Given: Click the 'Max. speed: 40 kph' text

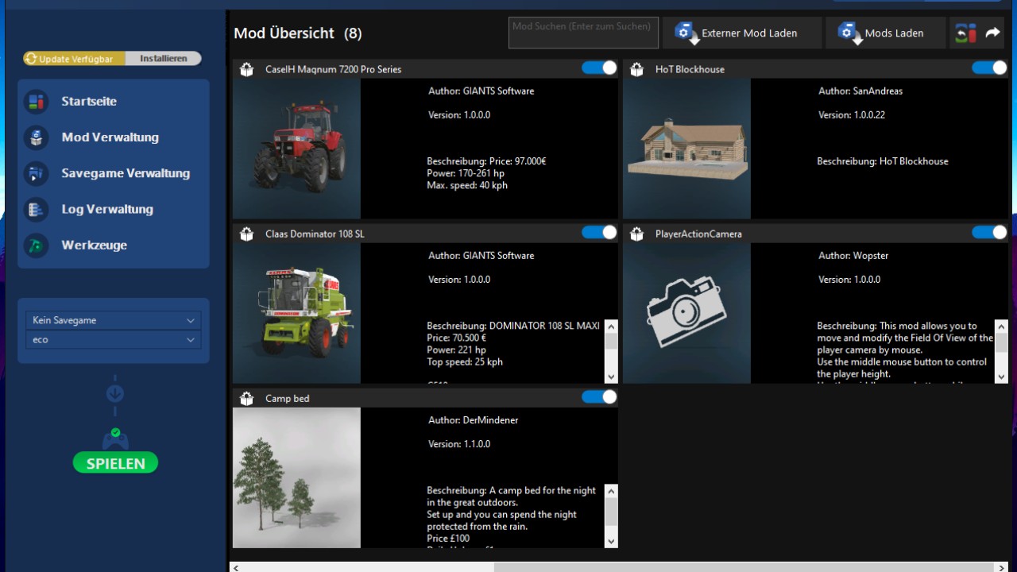Looking at the screenshot, I should tap(467, 185).
